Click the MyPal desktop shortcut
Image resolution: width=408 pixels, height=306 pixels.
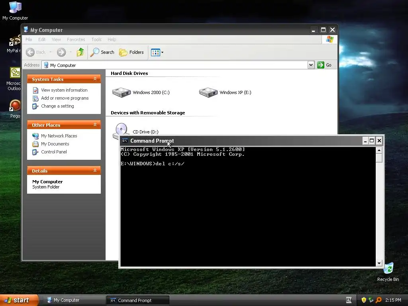(14, 44)
